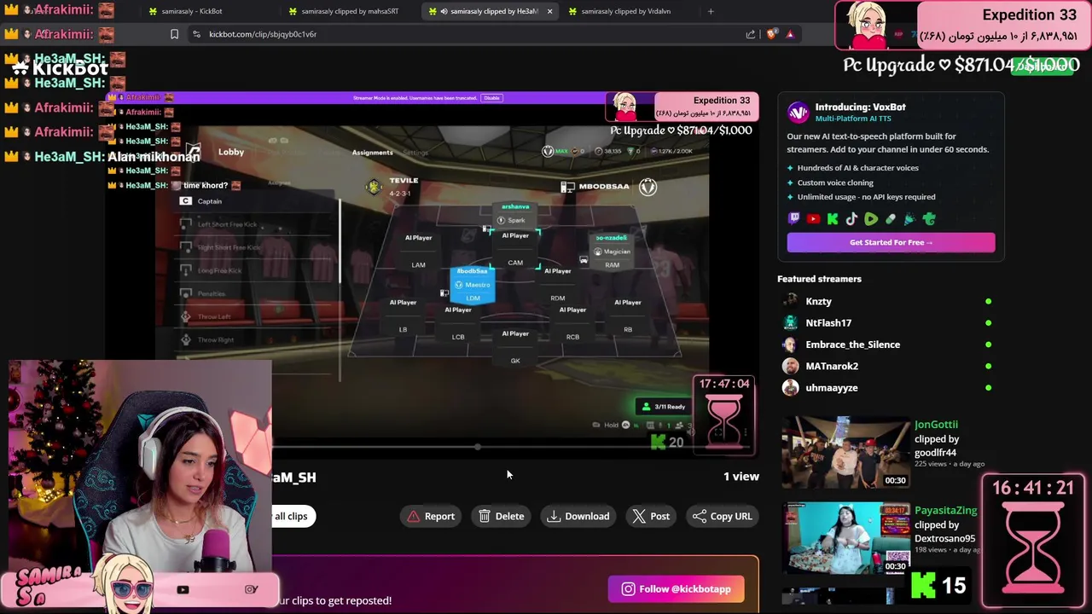Open the Brave Rewards triangle icon
This screenshot has width=1092, height=614.
790,34
